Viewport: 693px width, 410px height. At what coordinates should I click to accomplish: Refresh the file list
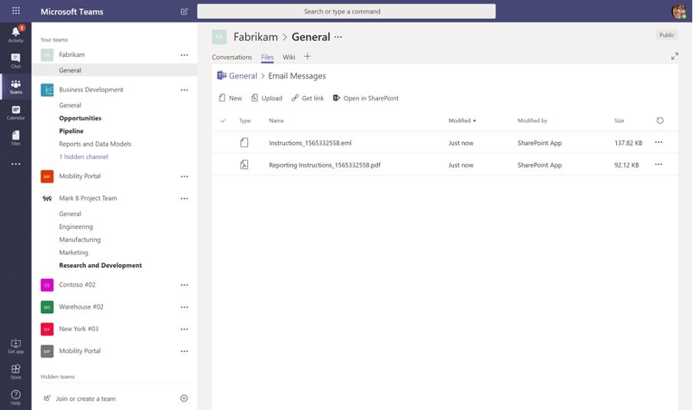[x=660, y=121]
